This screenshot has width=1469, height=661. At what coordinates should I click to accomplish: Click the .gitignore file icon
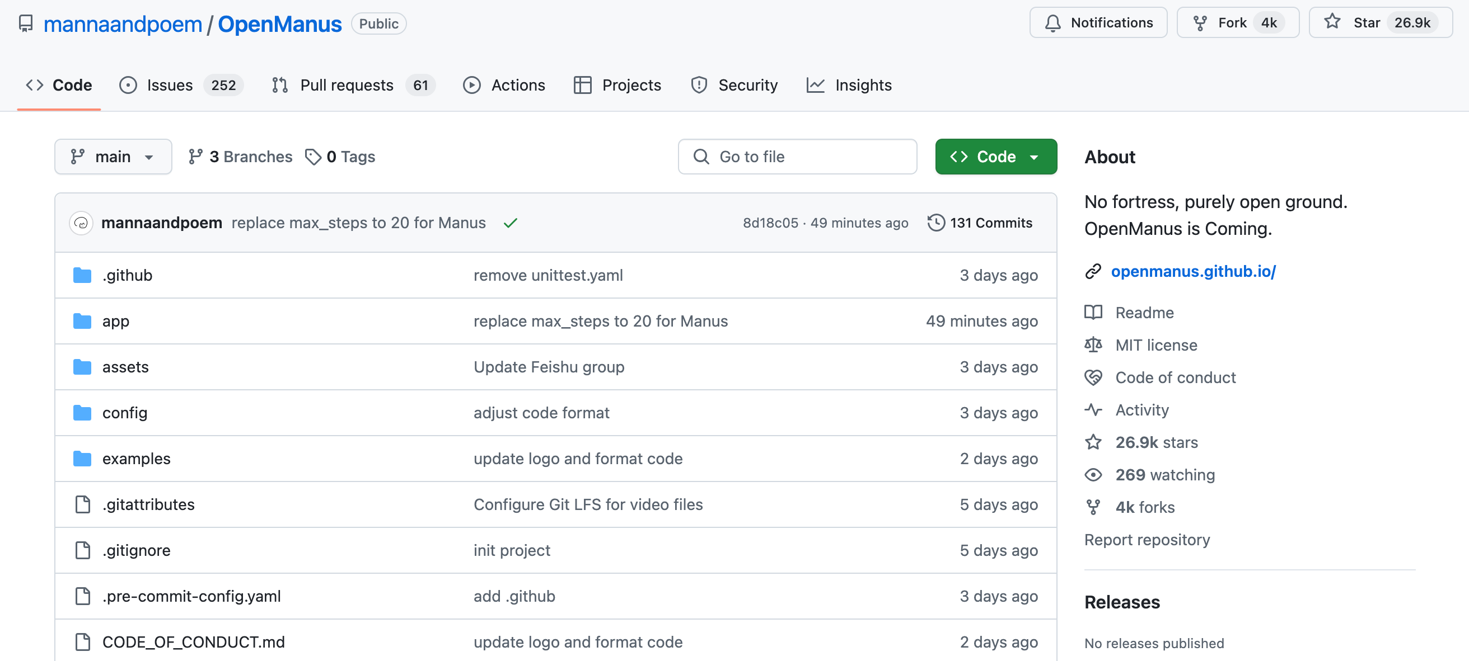tap(83, 550)
